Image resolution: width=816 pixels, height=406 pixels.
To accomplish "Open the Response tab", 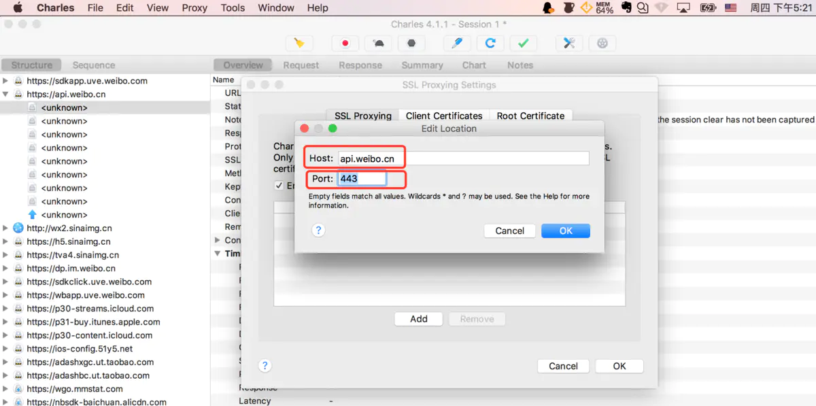I will click(x=360, y=65).
